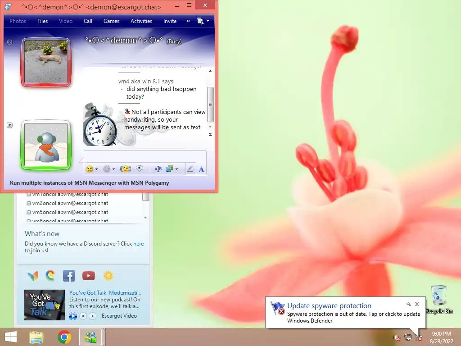The height and width of the screenshot is (346, 461).
Task: Open the weather sun icon
Action: tap(108, 276)
